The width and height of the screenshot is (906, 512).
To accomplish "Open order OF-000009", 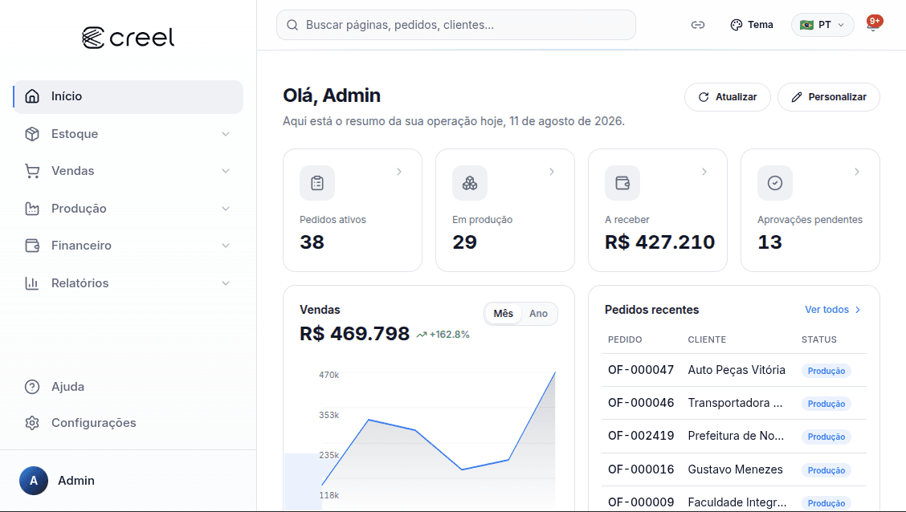I will [x=641, y=502].
